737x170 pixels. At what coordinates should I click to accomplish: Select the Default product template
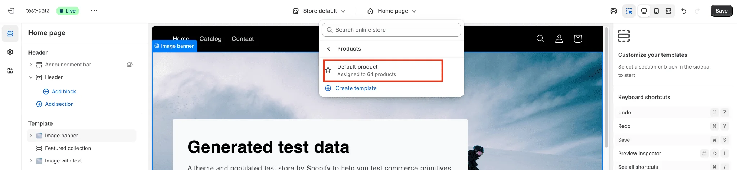(x=383, y=70)
